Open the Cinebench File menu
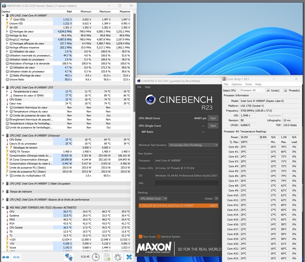Screen dimensions: 305x262 (x=140, y=87)
